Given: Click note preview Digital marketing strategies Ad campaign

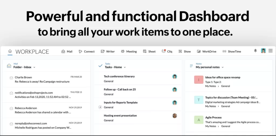Looking at the screenshot, I should pos(233,102).
